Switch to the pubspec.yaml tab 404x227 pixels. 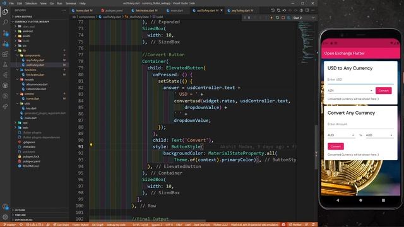click(x=112, y=11)
